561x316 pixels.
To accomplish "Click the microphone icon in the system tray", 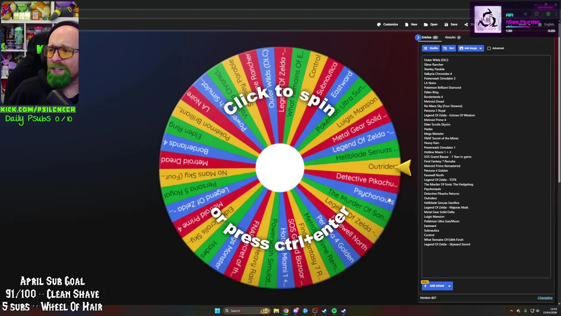I will pos(525,311).
